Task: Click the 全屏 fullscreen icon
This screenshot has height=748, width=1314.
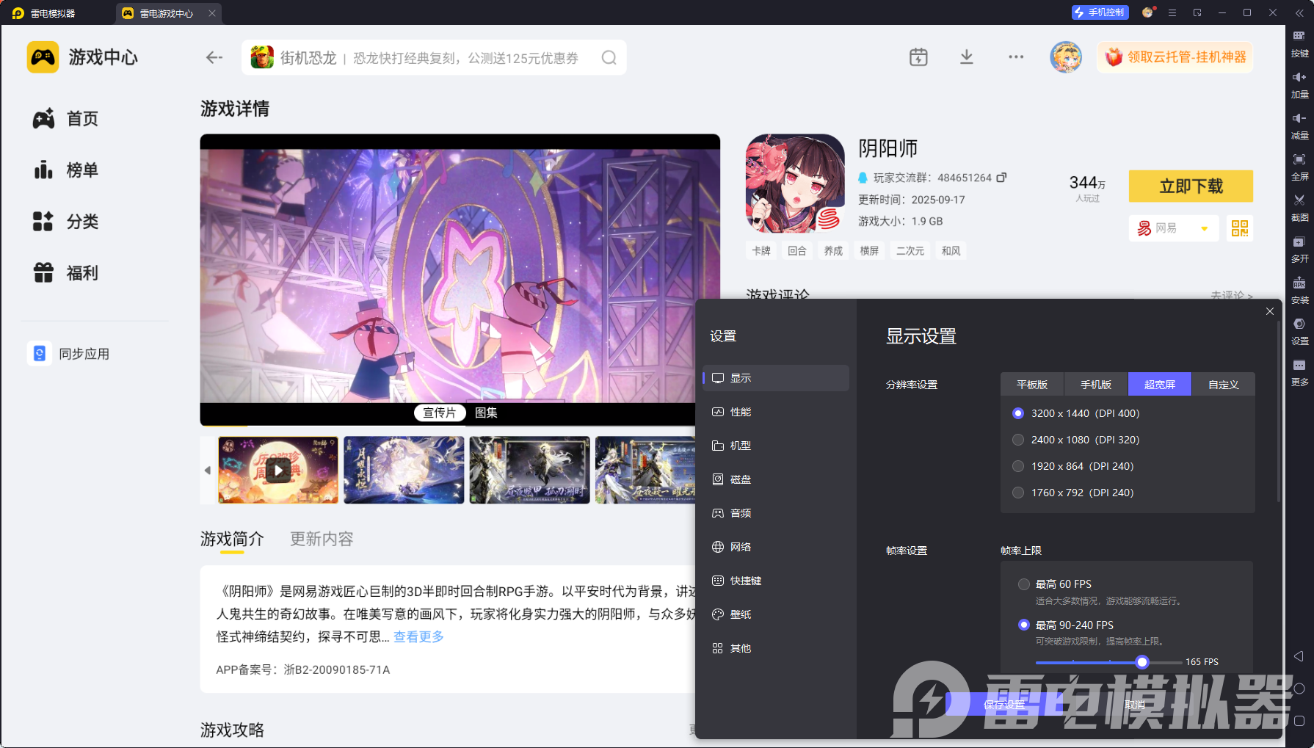Action: point(1299,159)
